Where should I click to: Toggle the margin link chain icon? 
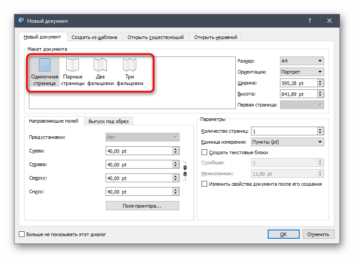[185, 171]
